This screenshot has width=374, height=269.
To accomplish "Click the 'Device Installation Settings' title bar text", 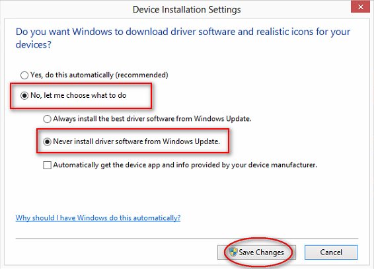I will (187, 9).
